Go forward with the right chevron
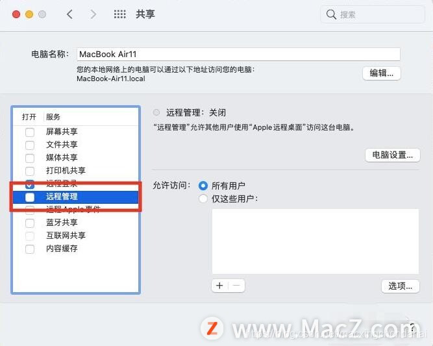 (93, 14)
